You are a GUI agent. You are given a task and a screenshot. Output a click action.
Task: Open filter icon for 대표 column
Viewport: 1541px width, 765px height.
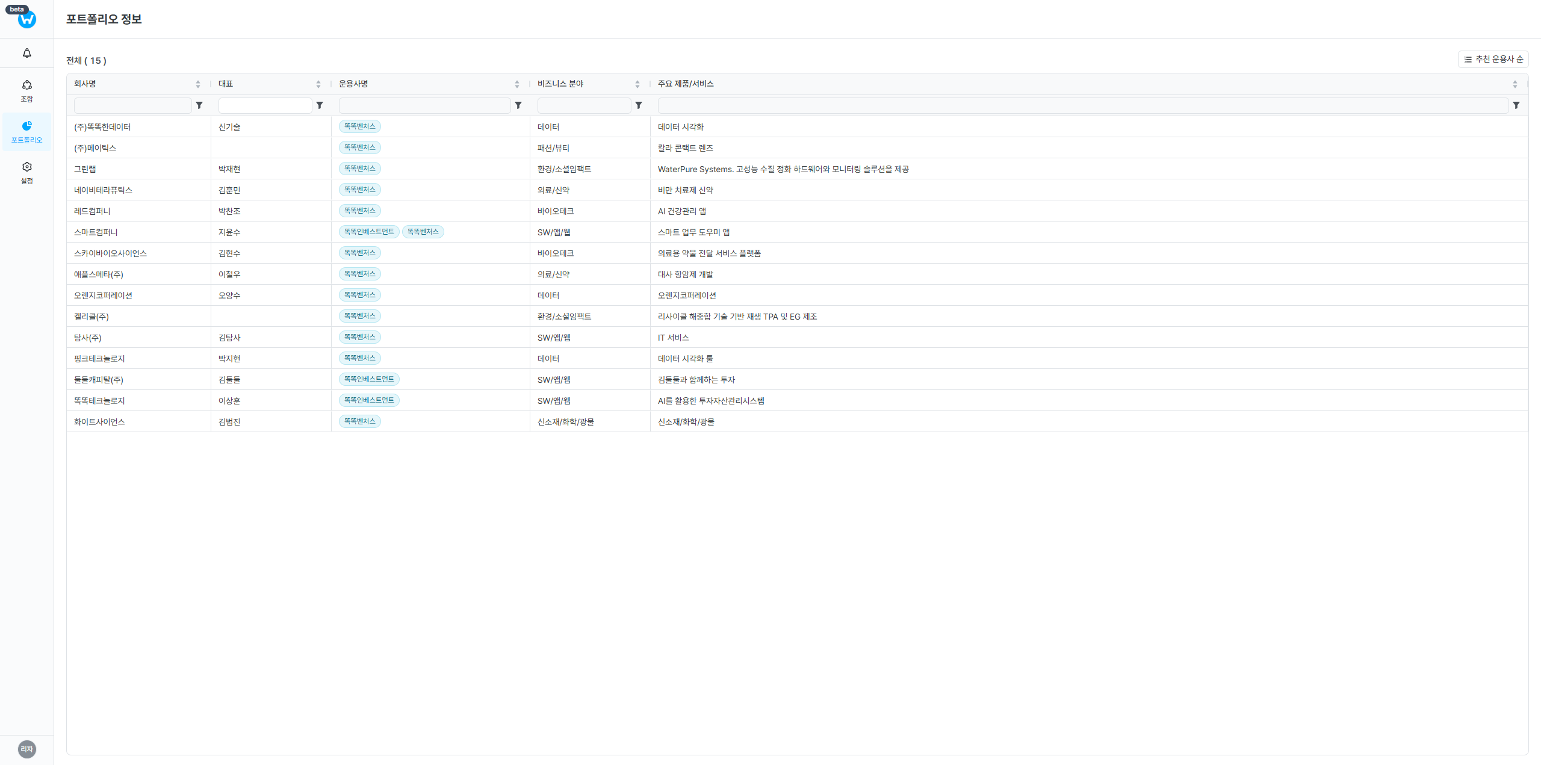click(x=320, y=105)
